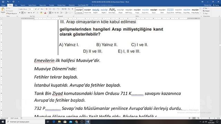Toggle italic formatting
Screen dimensions: 221x124
pos(22,13)
